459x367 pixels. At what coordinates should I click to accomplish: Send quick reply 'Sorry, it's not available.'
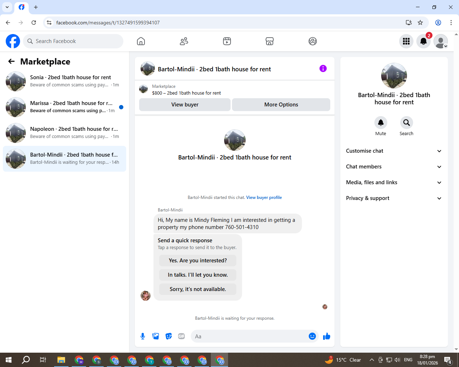tap(198, 289)
